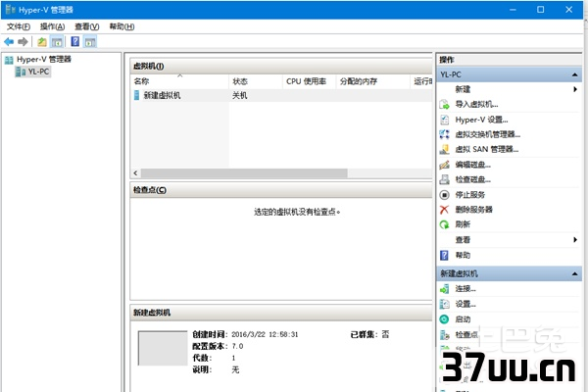Click 启动 start action icon
This screenshot has height=392, width=588.
pos(444,319)
